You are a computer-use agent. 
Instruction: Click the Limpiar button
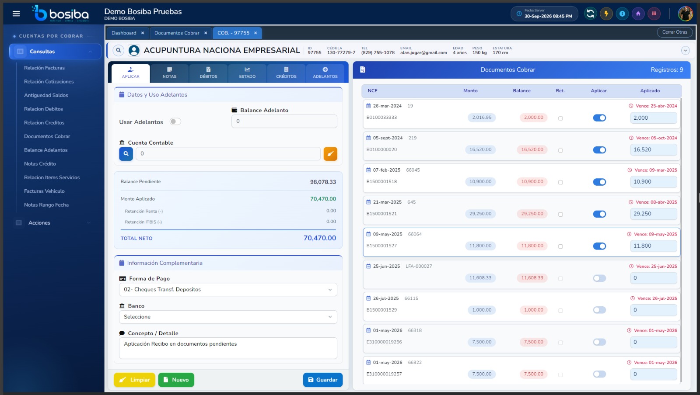pyautogui.click(x=134, y=380)
